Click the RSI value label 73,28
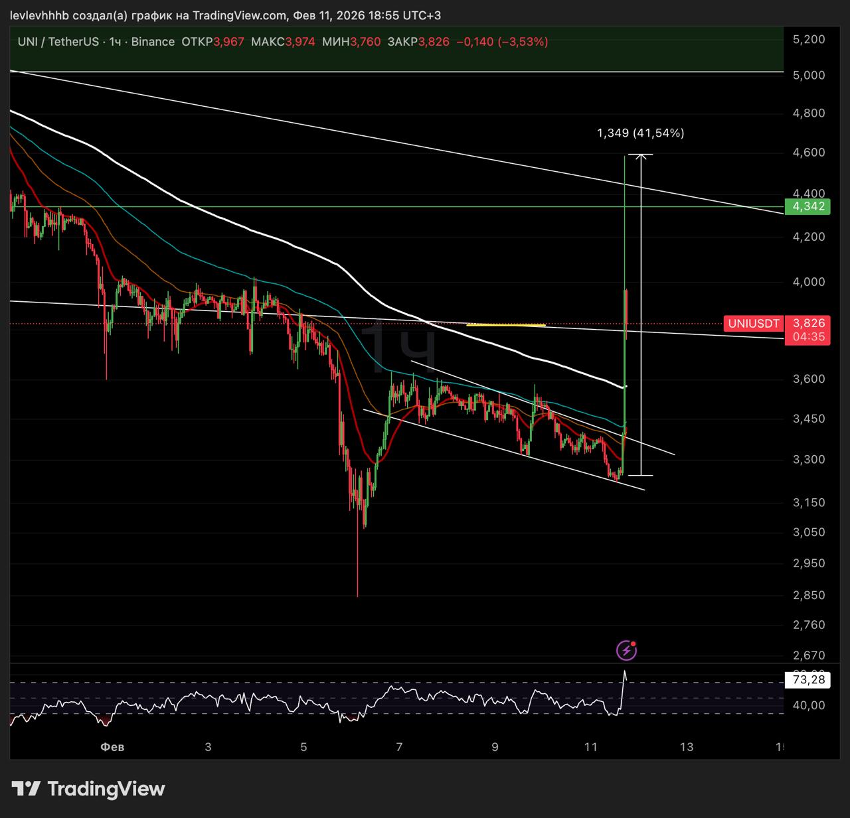The width and height of the screenshot is (850, 818). click(808, 679)
